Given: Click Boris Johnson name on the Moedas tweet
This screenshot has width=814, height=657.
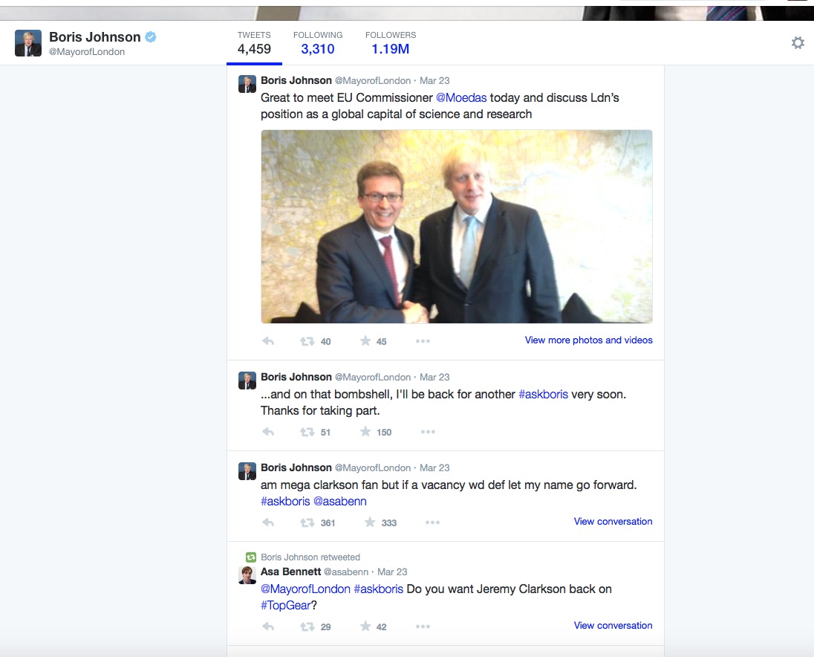Looking at the screenshot, I should 296,80.
